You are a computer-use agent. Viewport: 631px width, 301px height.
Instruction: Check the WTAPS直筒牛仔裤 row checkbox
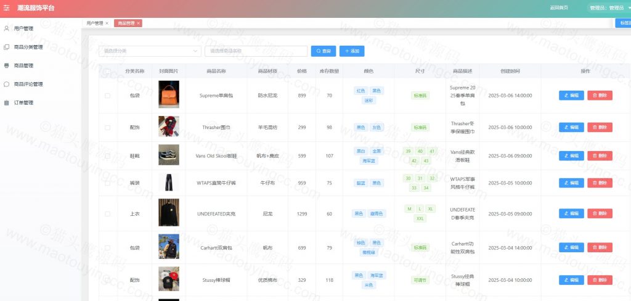tap(107, 183)
